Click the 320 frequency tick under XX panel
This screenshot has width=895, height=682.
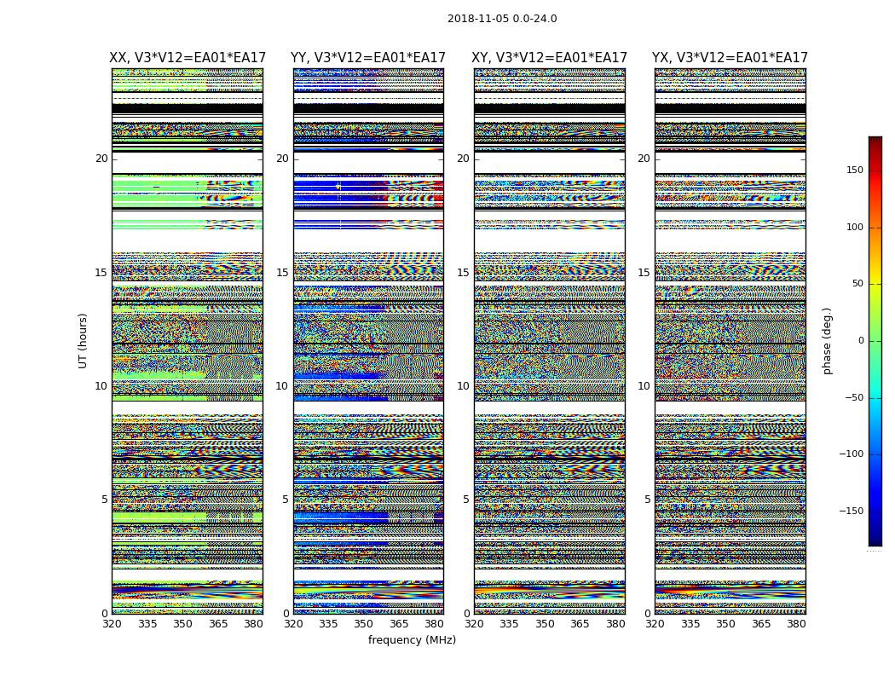(x=112, y=624)
